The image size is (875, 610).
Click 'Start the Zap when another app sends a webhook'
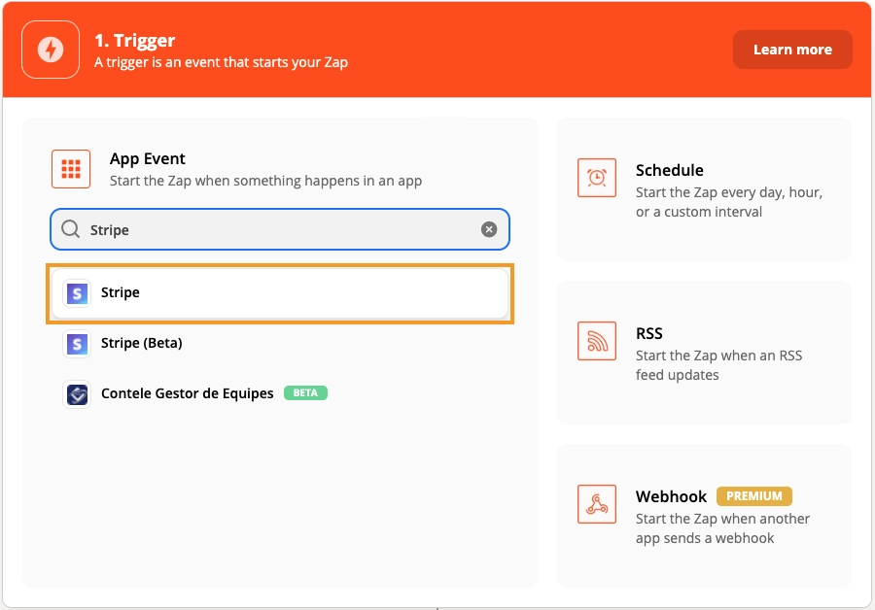[722, 528]
